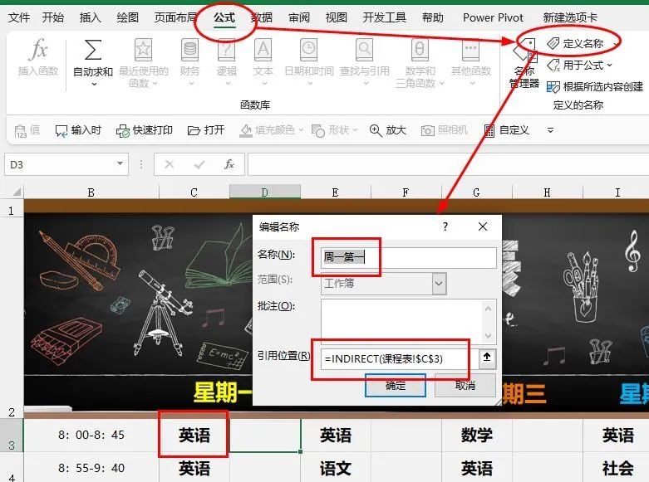Viewport: 649px width, 482px height.
Task: Open the Name Manager
Action: [524, 63]
